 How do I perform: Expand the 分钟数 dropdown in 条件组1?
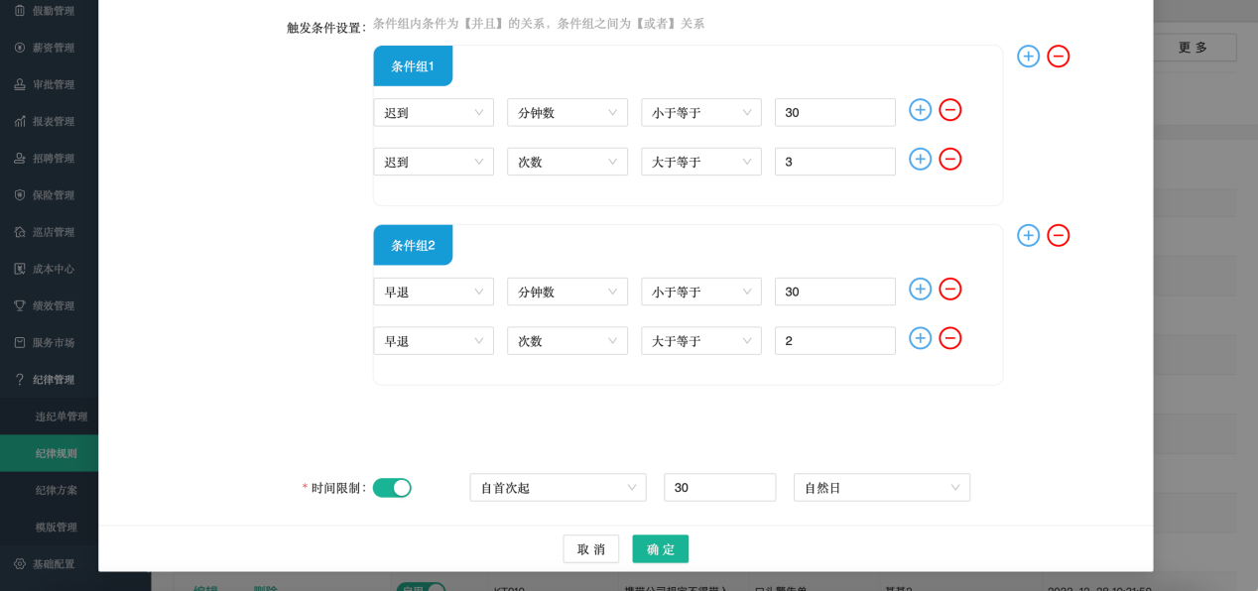tap(566, 112)
